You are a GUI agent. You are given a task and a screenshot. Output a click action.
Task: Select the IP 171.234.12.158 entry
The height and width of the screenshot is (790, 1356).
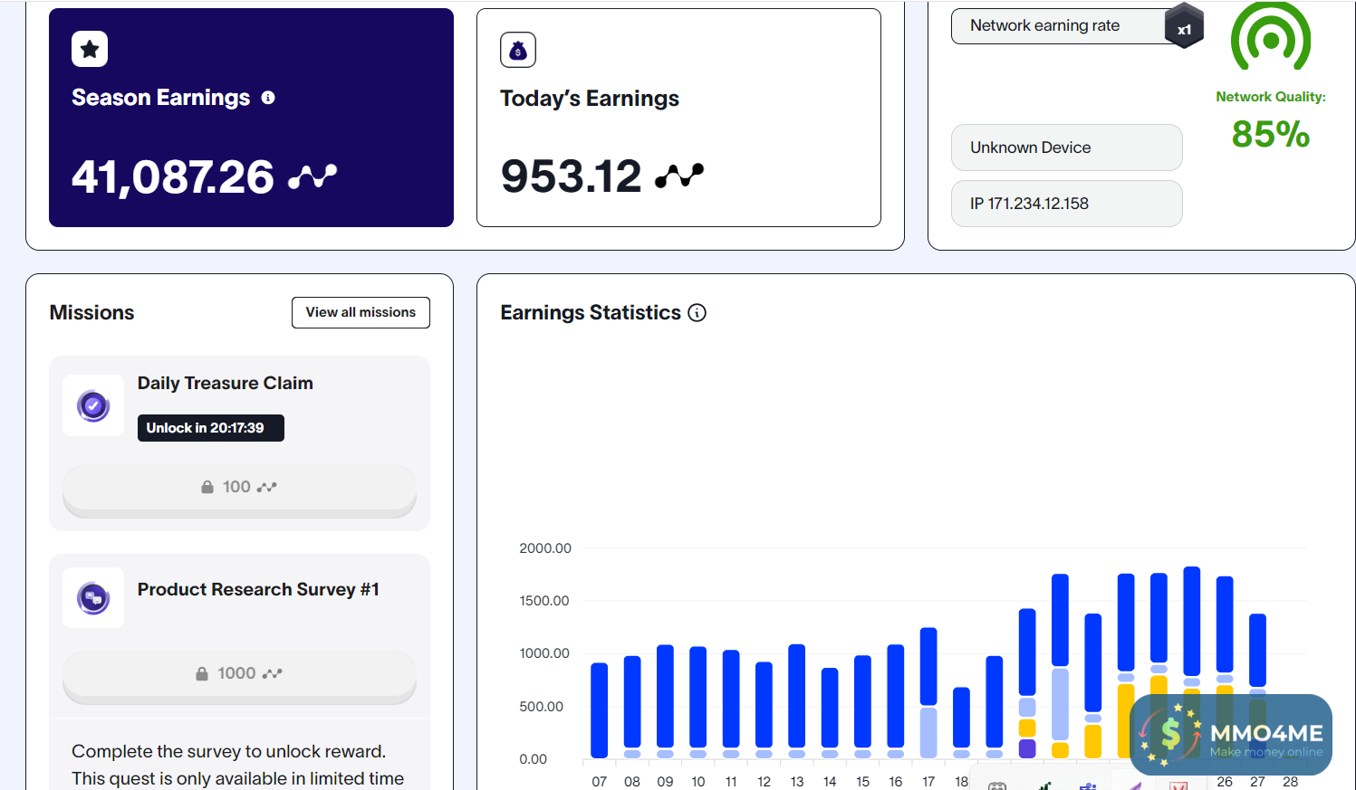pos(1067,204)
